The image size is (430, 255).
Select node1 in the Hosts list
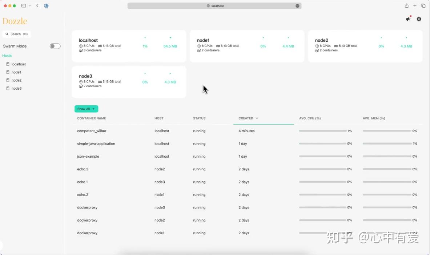(x=16, y=72)
